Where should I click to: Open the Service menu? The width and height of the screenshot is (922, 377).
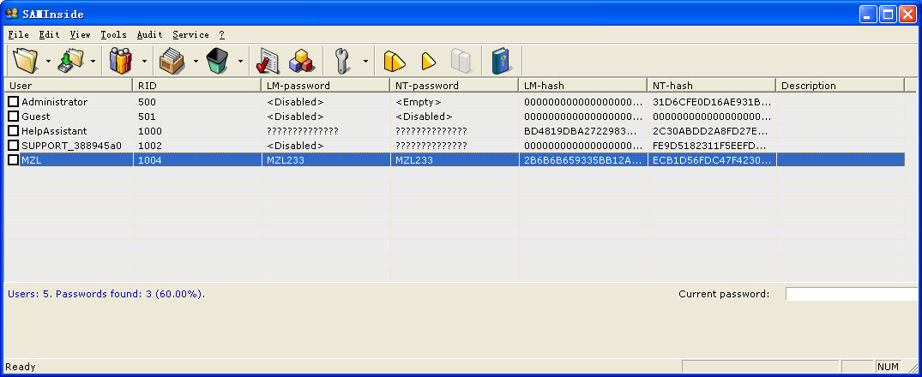[190, 34]
